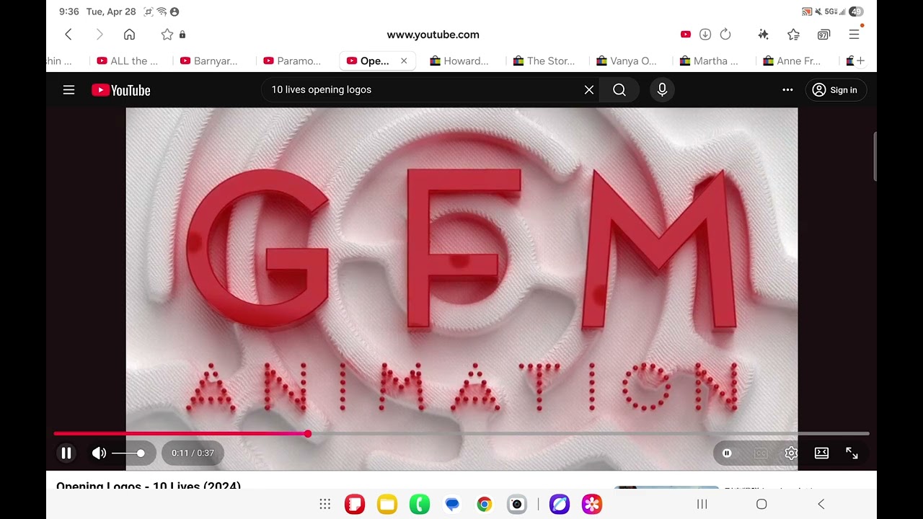This screenshot has height=519, width=923.
Task: Click the red progress scrubber handle
Action: pos(308,434)
